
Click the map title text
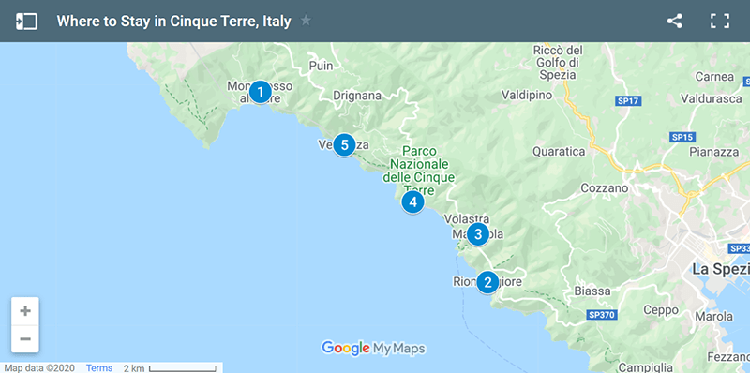coord(173,22)
